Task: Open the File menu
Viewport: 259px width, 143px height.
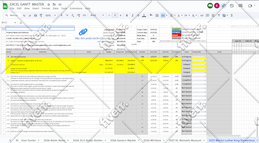Action: (x=12, y=8)
